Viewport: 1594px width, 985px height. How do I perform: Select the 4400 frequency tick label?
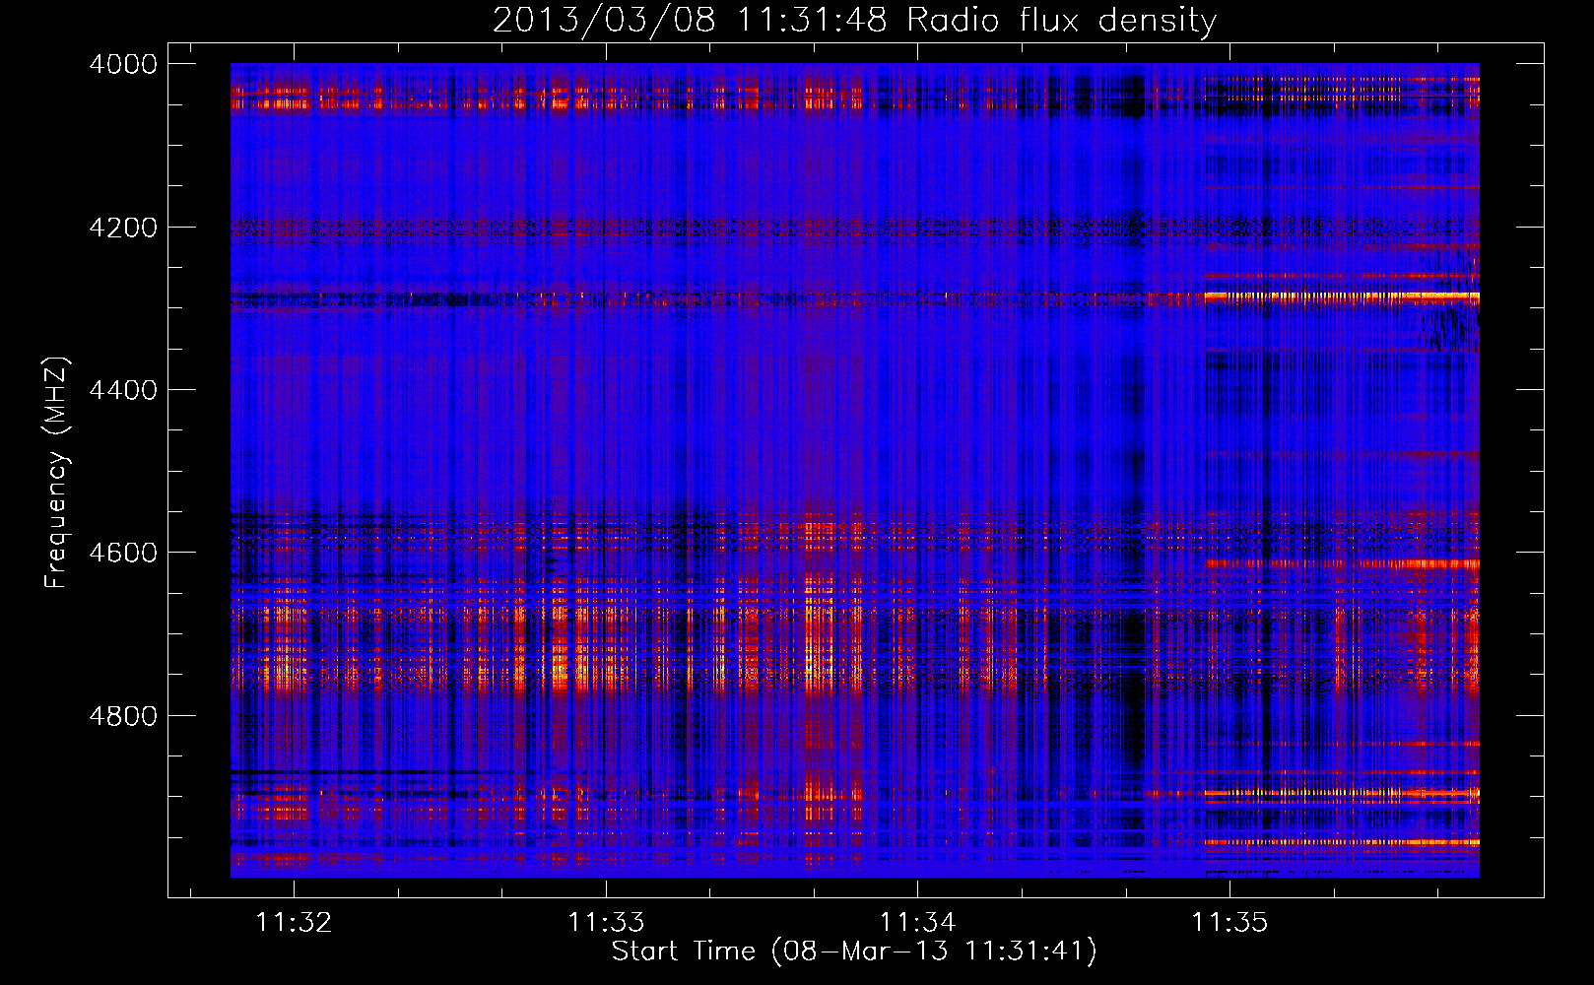point(123,390)
